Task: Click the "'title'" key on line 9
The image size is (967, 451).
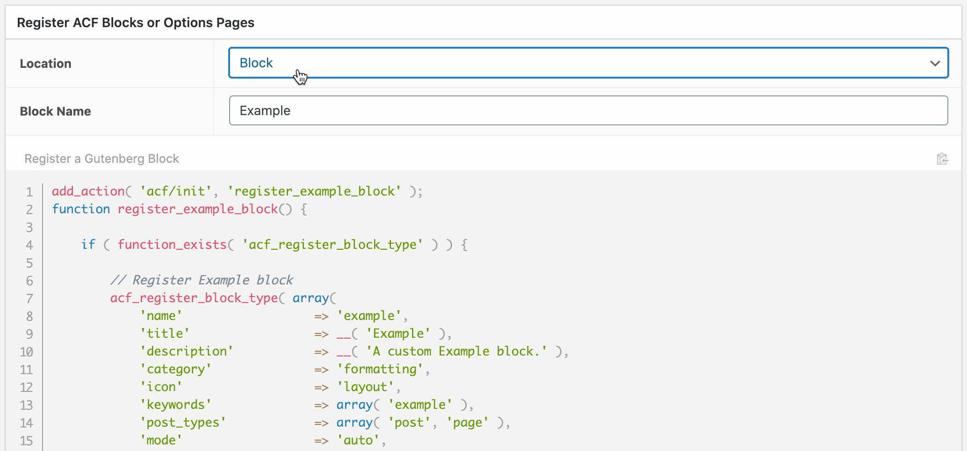Action: click(x=165, y=334)
